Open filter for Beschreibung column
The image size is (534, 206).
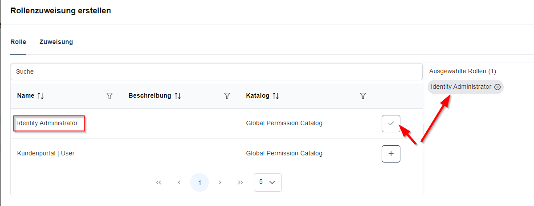click(227, 96)
